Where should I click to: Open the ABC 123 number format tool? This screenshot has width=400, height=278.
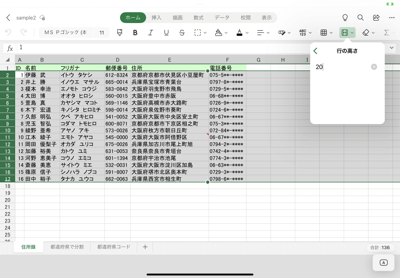click(303, 33)
